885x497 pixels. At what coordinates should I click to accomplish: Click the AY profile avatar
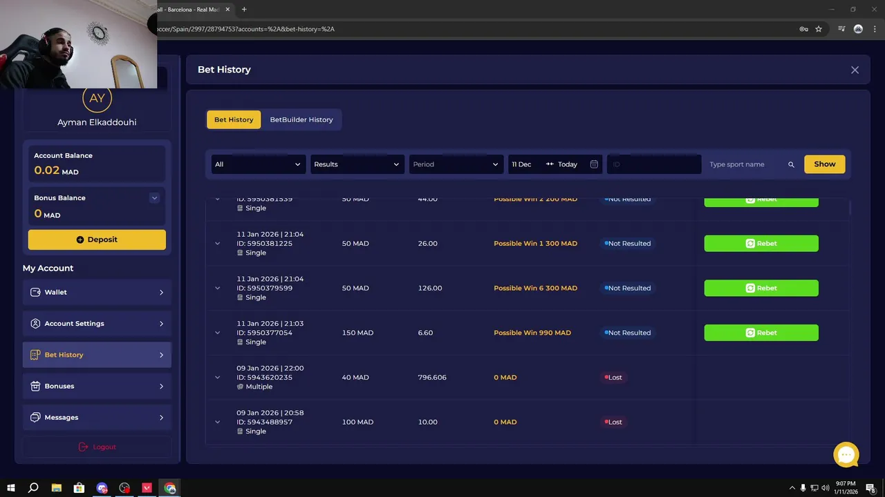point(97,98)
